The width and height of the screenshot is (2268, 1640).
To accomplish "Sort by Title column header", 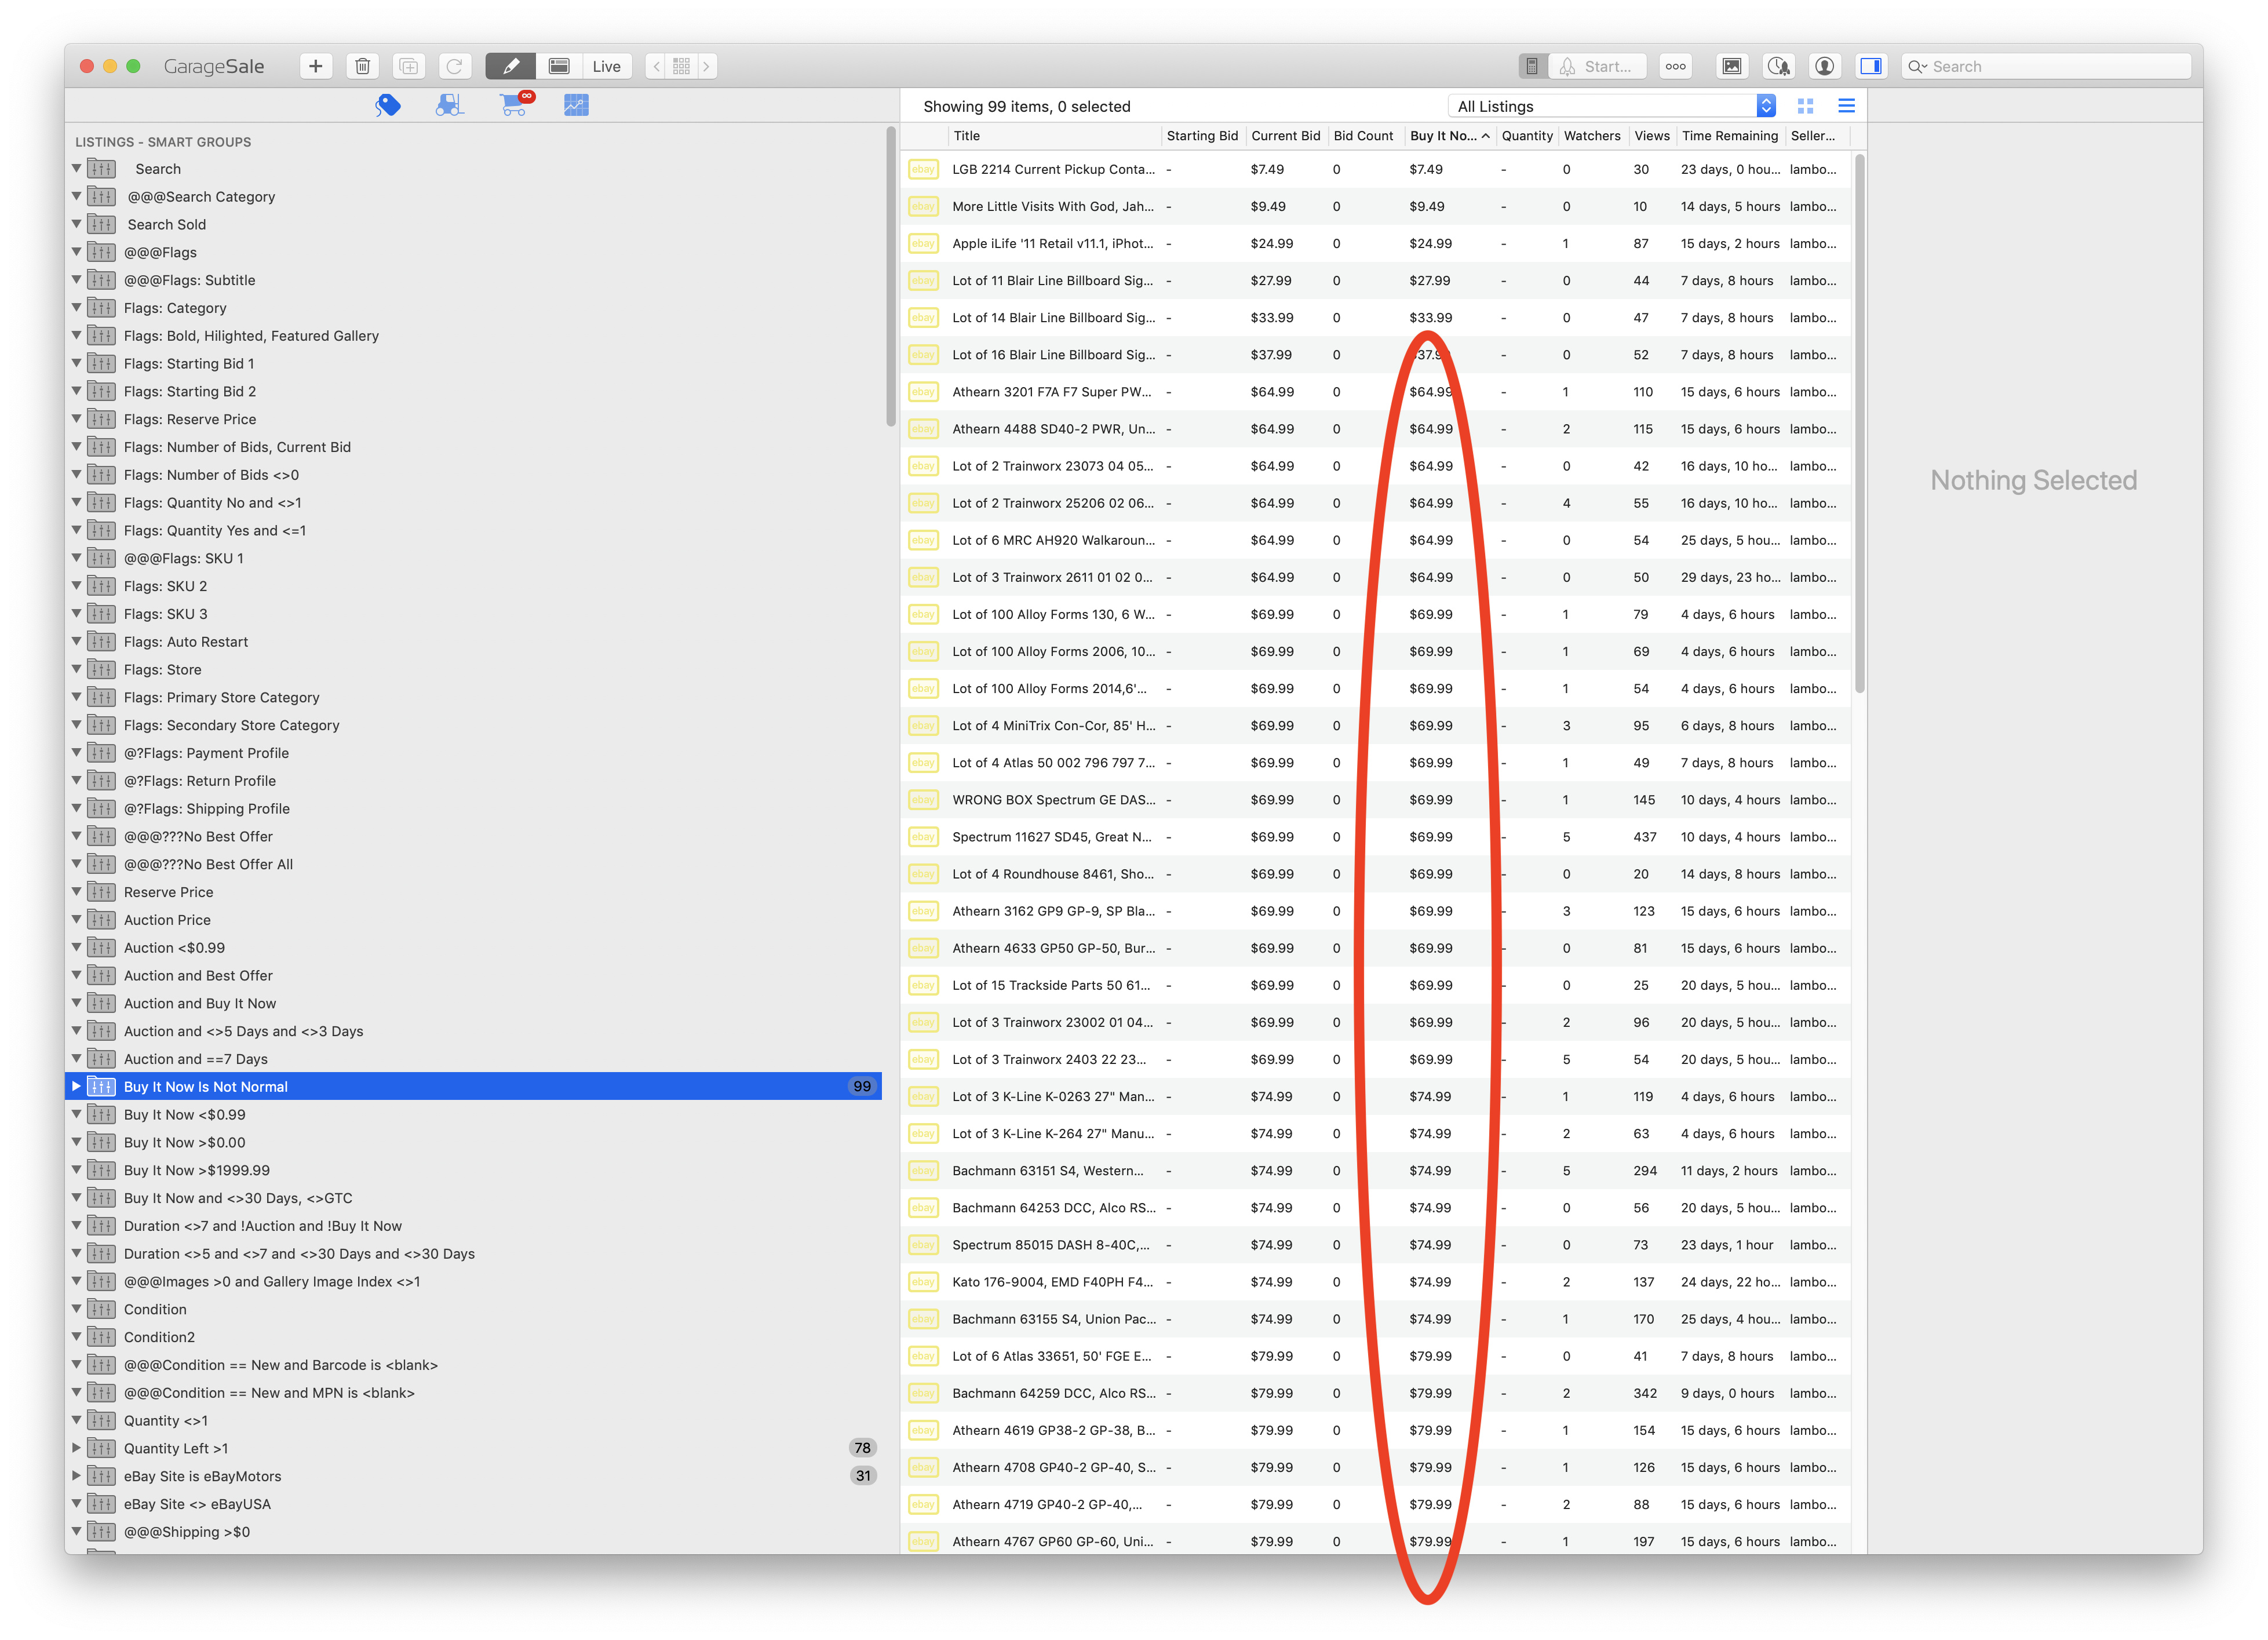I will [1054, 136].
